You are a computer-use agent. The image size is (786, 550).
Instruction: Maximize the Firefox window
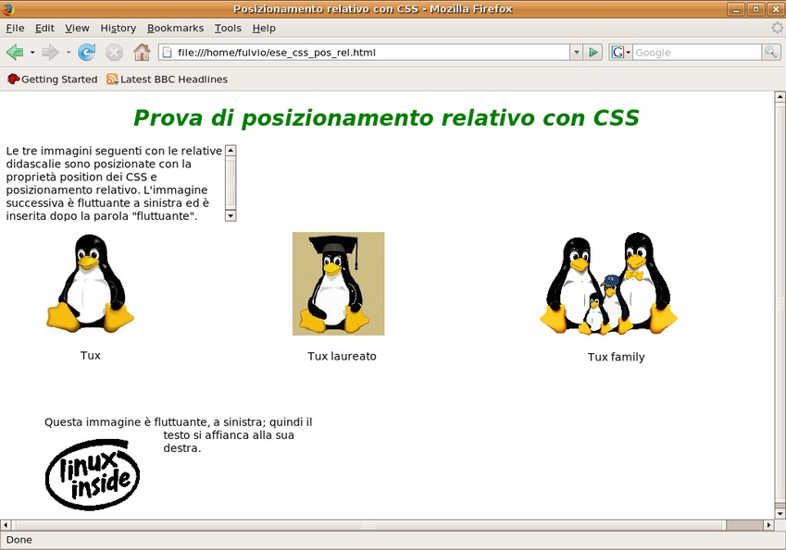(x=755, y=9)
